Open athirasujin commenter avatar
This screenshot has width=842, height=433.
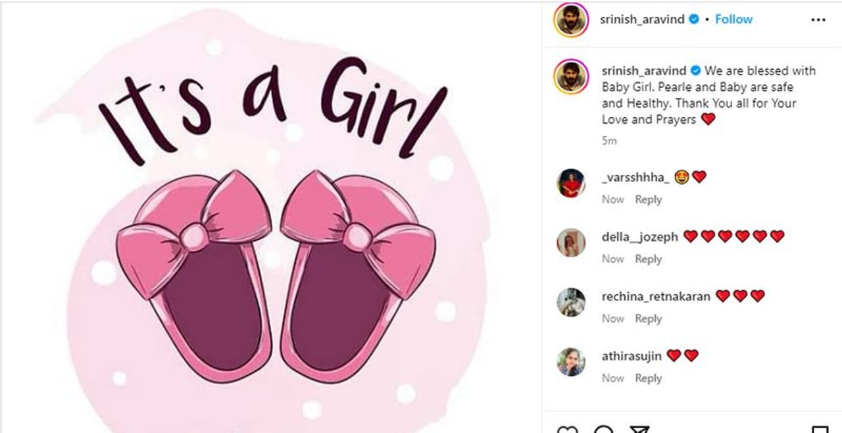coord(570,362)
